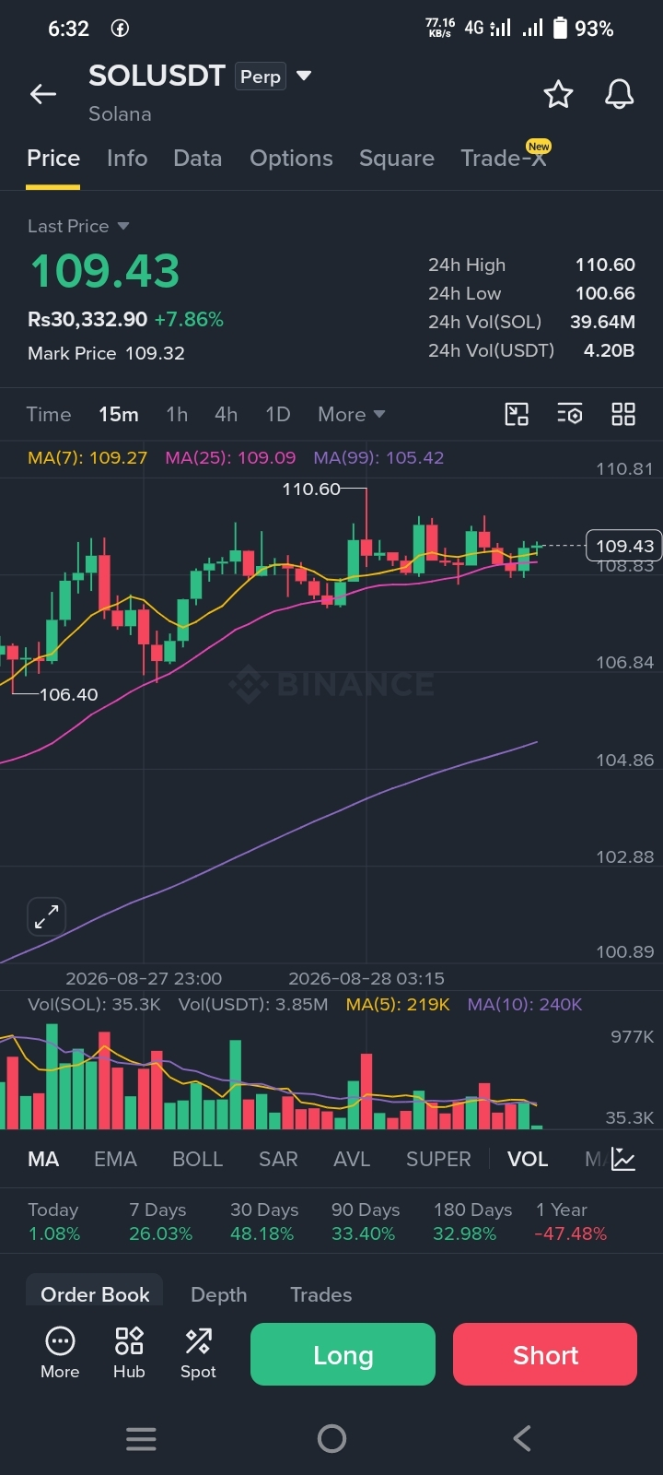Switch to the Trades tab

click(320, 1294)
